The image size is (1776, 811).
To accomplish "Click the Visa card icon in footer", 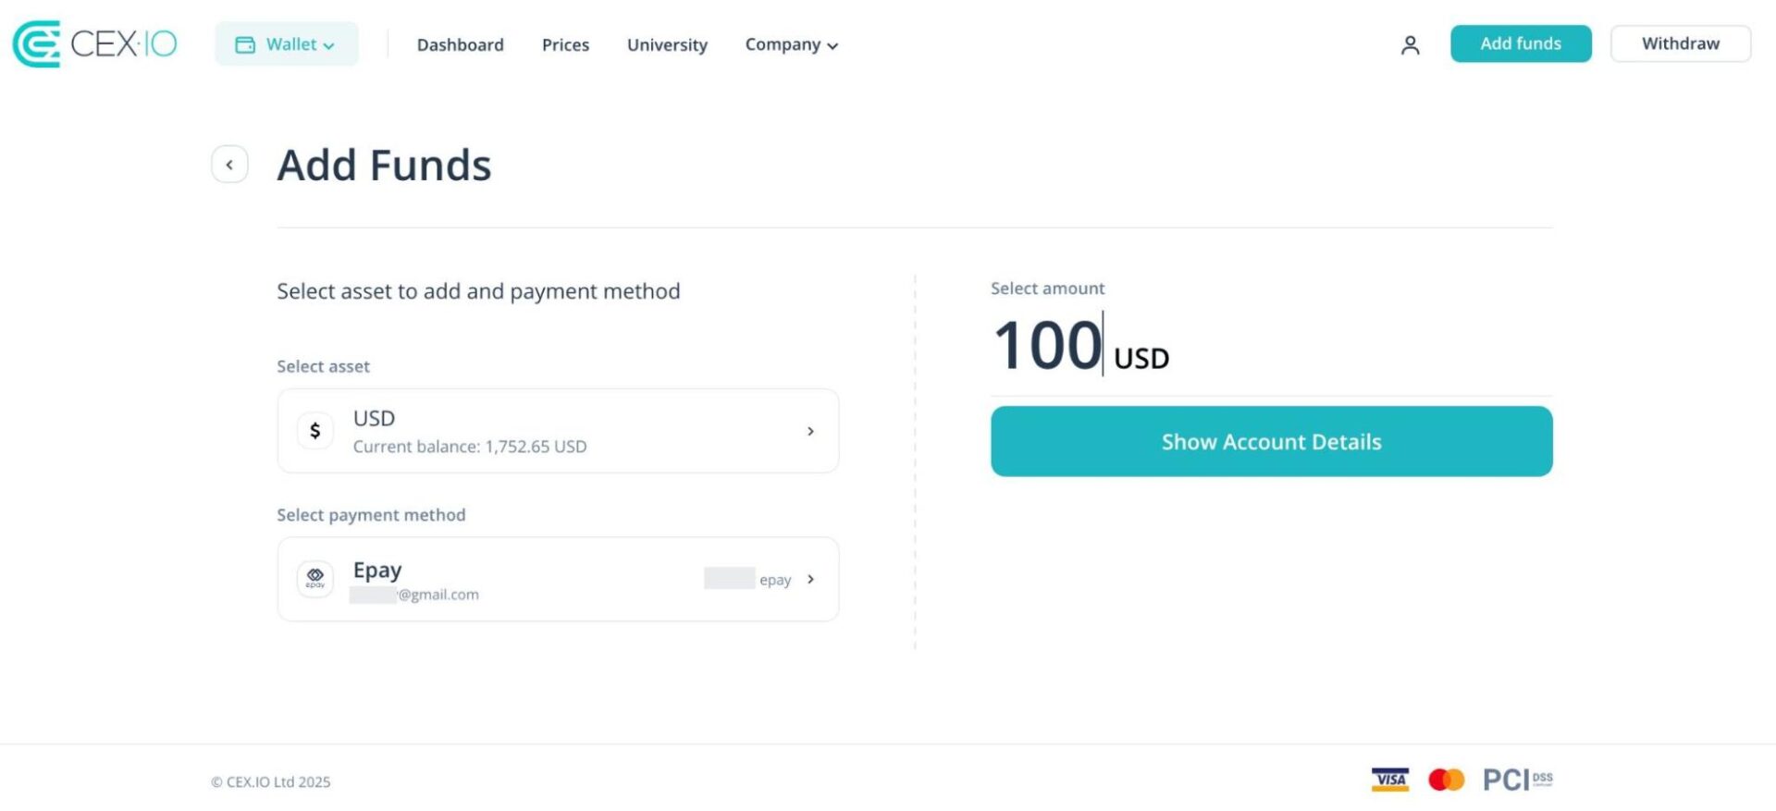I will tap(1389, 780).
